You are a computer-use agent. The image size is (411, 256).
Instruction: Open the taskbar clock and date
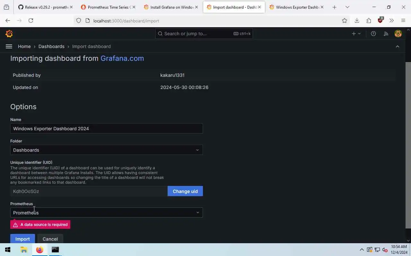pyautogui.click(x=399, y=250)
